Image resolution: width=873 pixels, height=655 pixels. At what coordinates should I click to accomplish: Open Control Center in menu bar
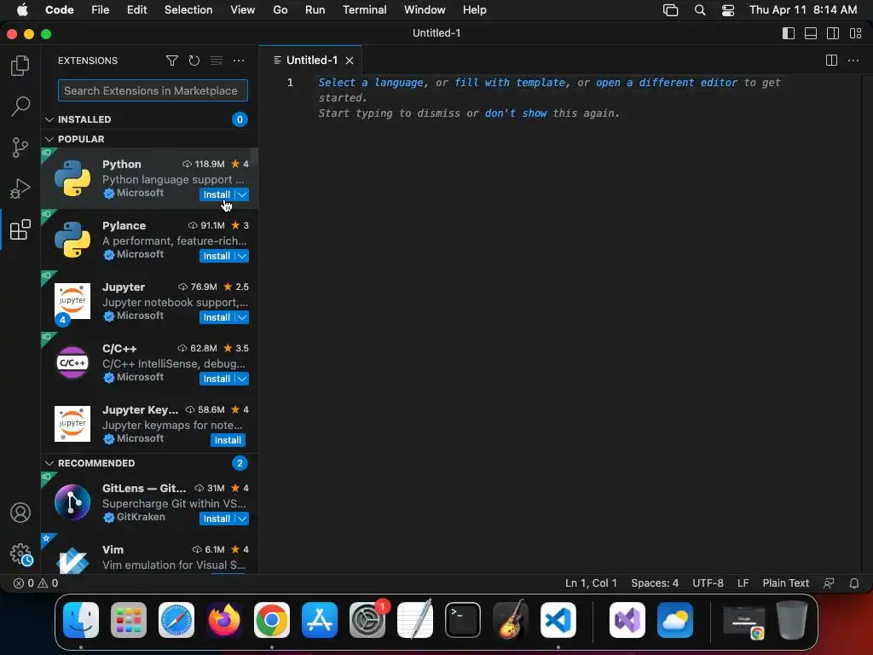728,10
